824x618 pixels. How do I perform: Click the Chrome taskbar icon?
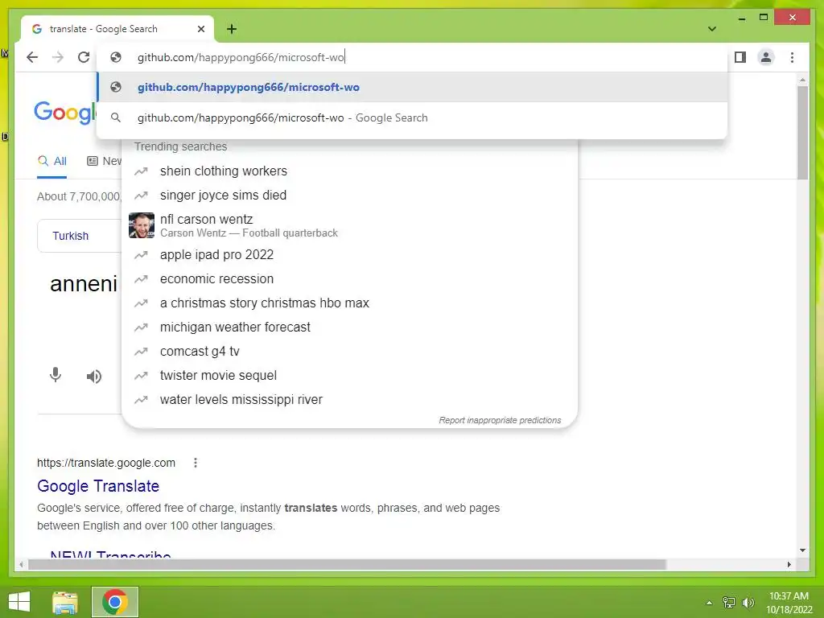pos(115,602)
